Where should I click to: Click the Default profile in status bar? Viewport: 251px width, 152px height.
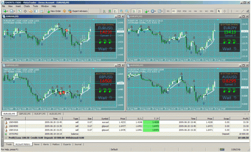[114, 150]
